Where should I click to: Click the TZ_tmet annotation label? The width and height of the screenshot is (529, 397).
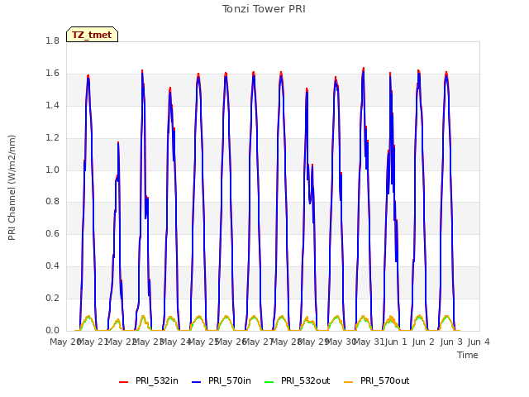(92, 35)
